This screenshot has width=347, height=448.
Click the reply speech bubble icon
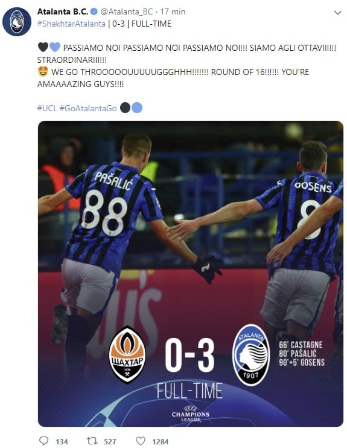[43, 441]
